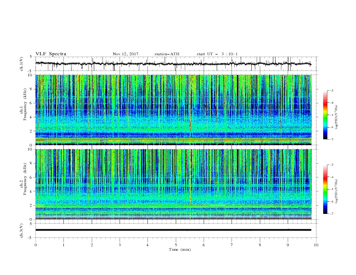Click the "-5" tick on ch.2 colorbar
Image resolution: width=356 pixels, height=275 pixels.
point(332,189)
